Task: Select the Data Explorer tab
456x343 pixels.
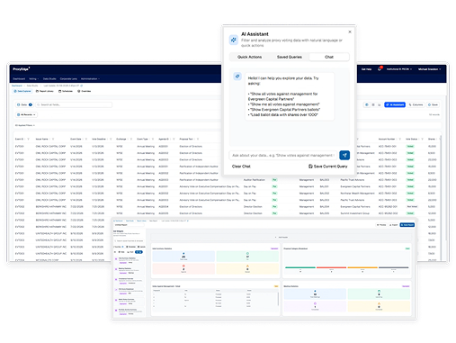Action: (22, 91)
